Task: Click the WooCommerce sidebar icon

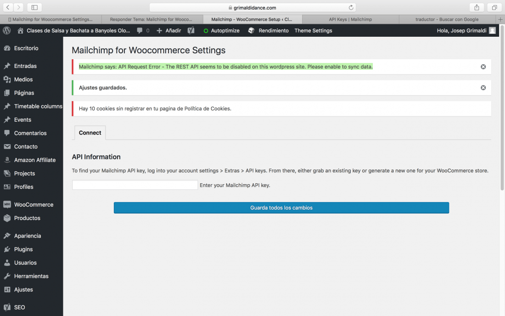Action: [x=7, y=204]
